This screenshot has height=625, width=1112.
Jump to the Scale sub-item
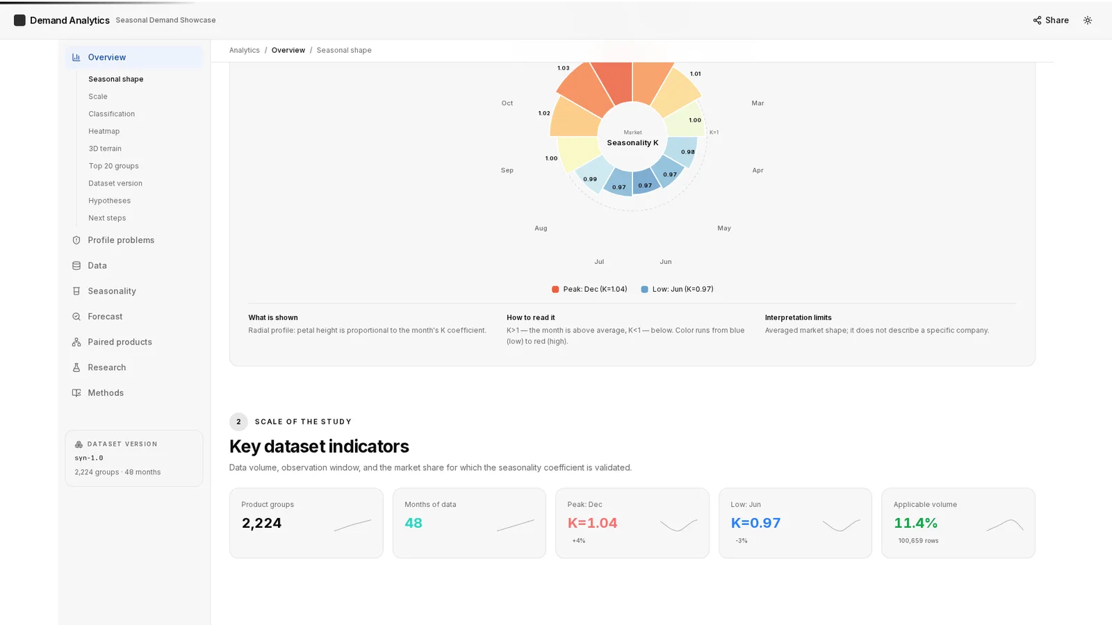pos(98,97)
